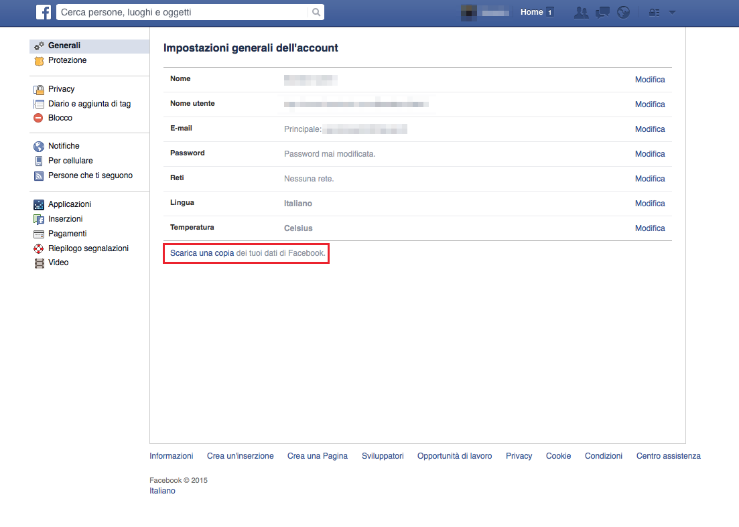739x527 pixels.
Task: Click Modifica for Lingua
Action: click(x=650, y=204)
